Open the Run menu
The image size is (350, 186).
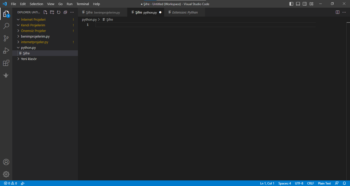tap(69, 4)
